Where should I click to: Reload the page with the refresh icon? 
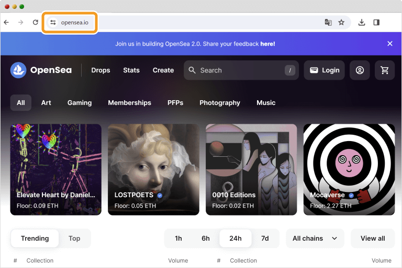tap(36, 23)
